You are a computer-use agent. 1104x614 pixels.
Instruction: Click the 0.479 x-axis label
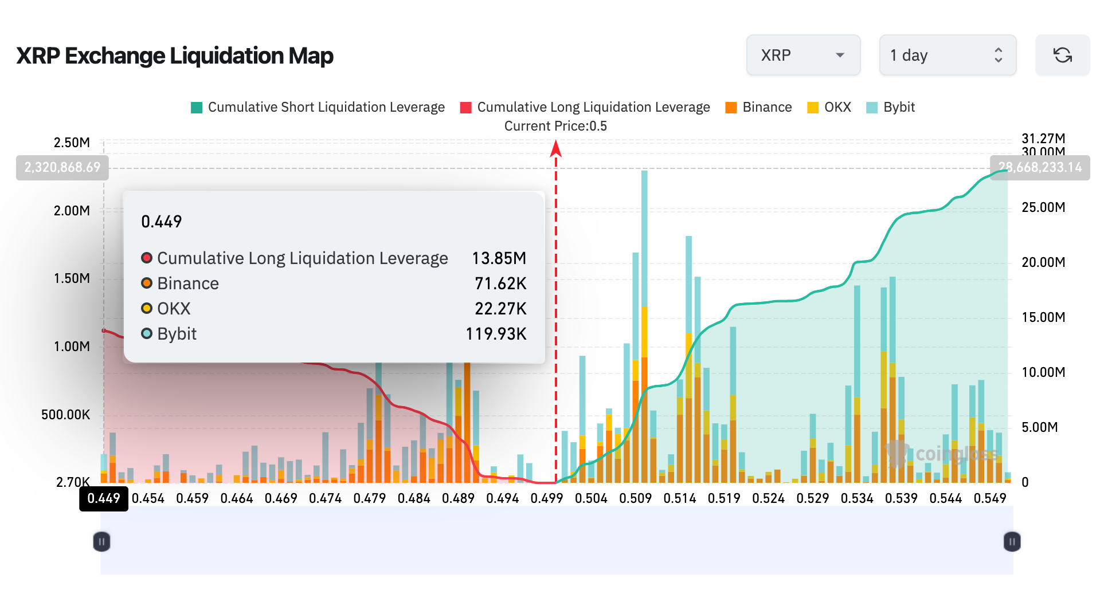[370, 498]
